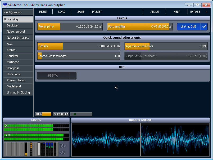This screenshot has height=160, width=213.
Task: Open the Phase rotation page
Action: click(x=18, y=80)
